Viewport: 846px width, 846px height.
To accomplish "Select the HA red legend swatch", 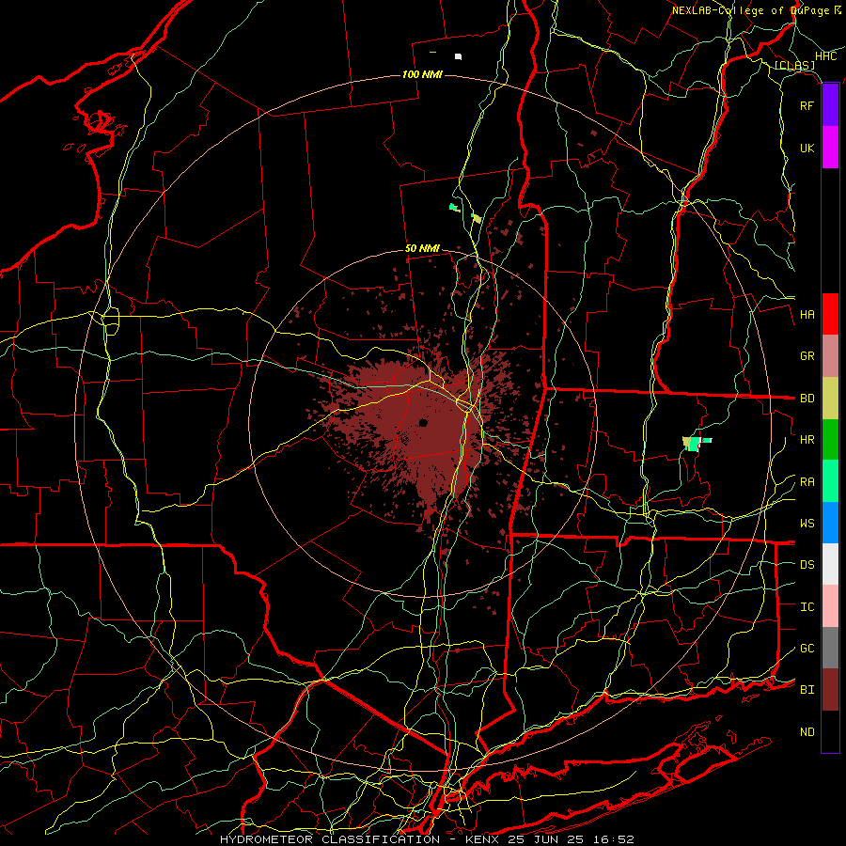I will click(x=830, y=314).
